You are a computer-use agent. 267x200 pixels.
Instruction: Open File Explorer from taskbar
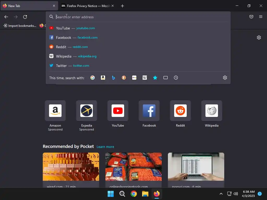[145, 194]
